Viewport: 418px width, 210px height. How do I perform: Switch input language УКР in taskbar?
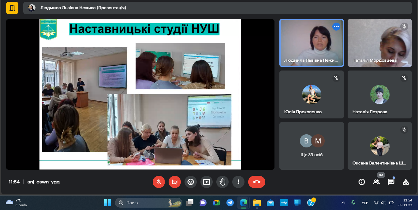click(365, 203)
